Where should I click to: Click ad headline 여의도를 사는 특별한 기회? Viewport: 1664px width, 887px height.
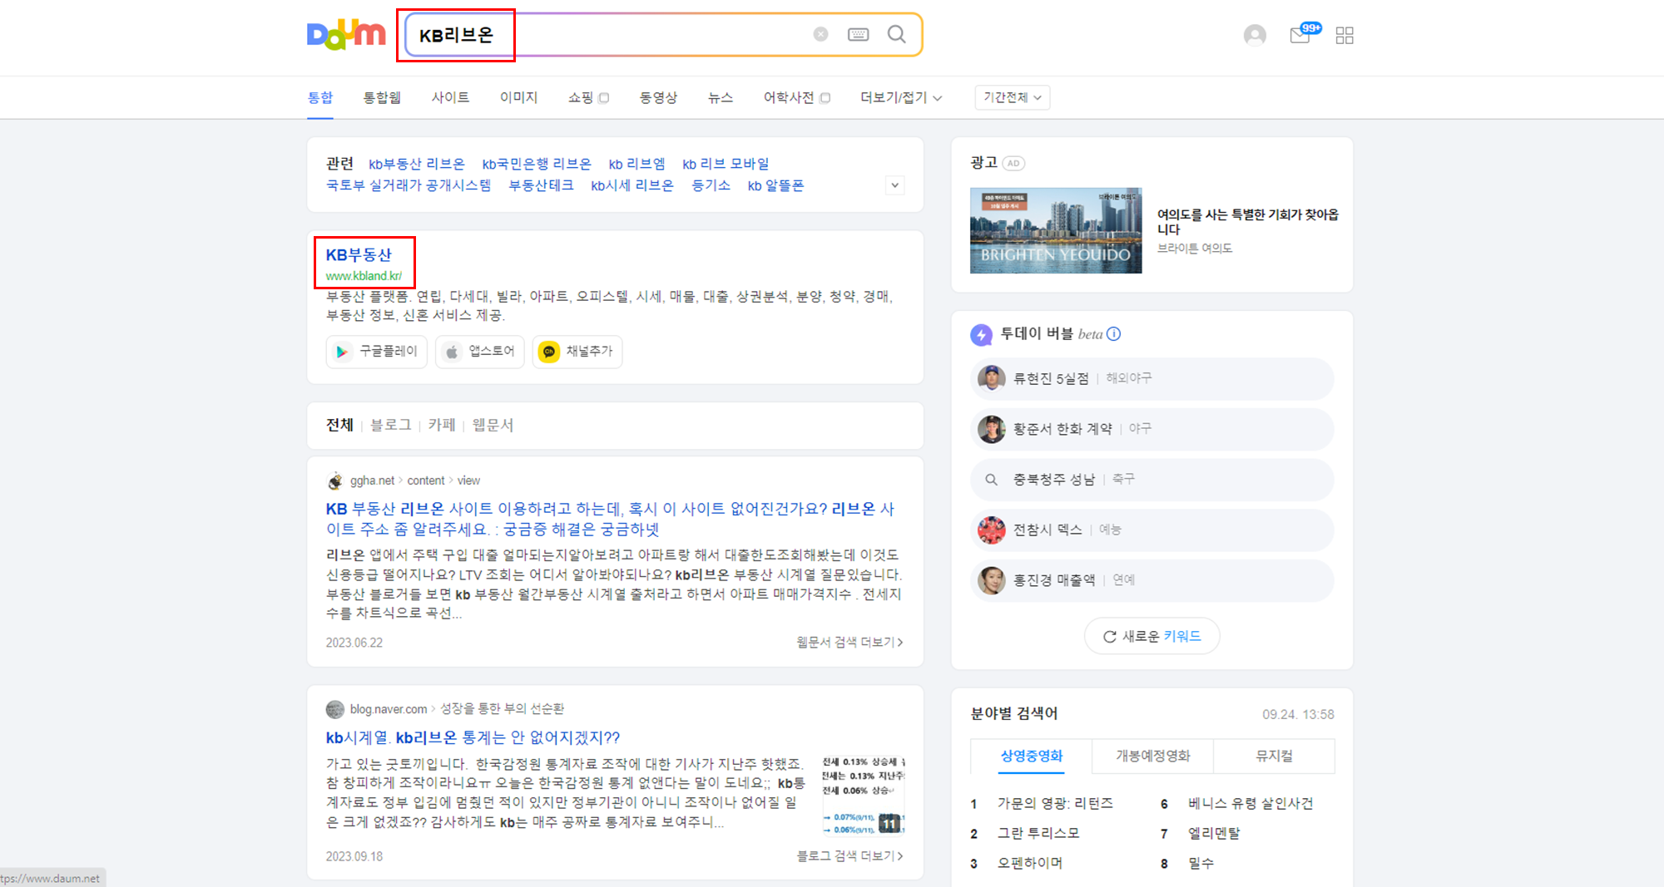click(x=1248, y=222)
